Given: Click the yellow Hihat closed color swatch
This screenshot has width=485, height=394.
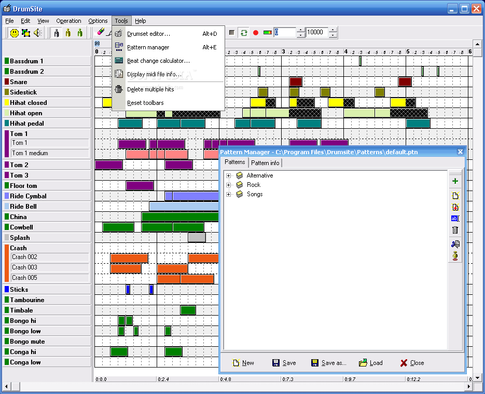Looking at the screenshot, I should tap(7, 102).
